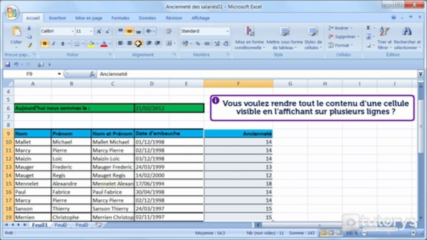Open Rechercher et sélectionner dropdown
The width and height of the screenshot is (427, 240).
coord(407,38)
